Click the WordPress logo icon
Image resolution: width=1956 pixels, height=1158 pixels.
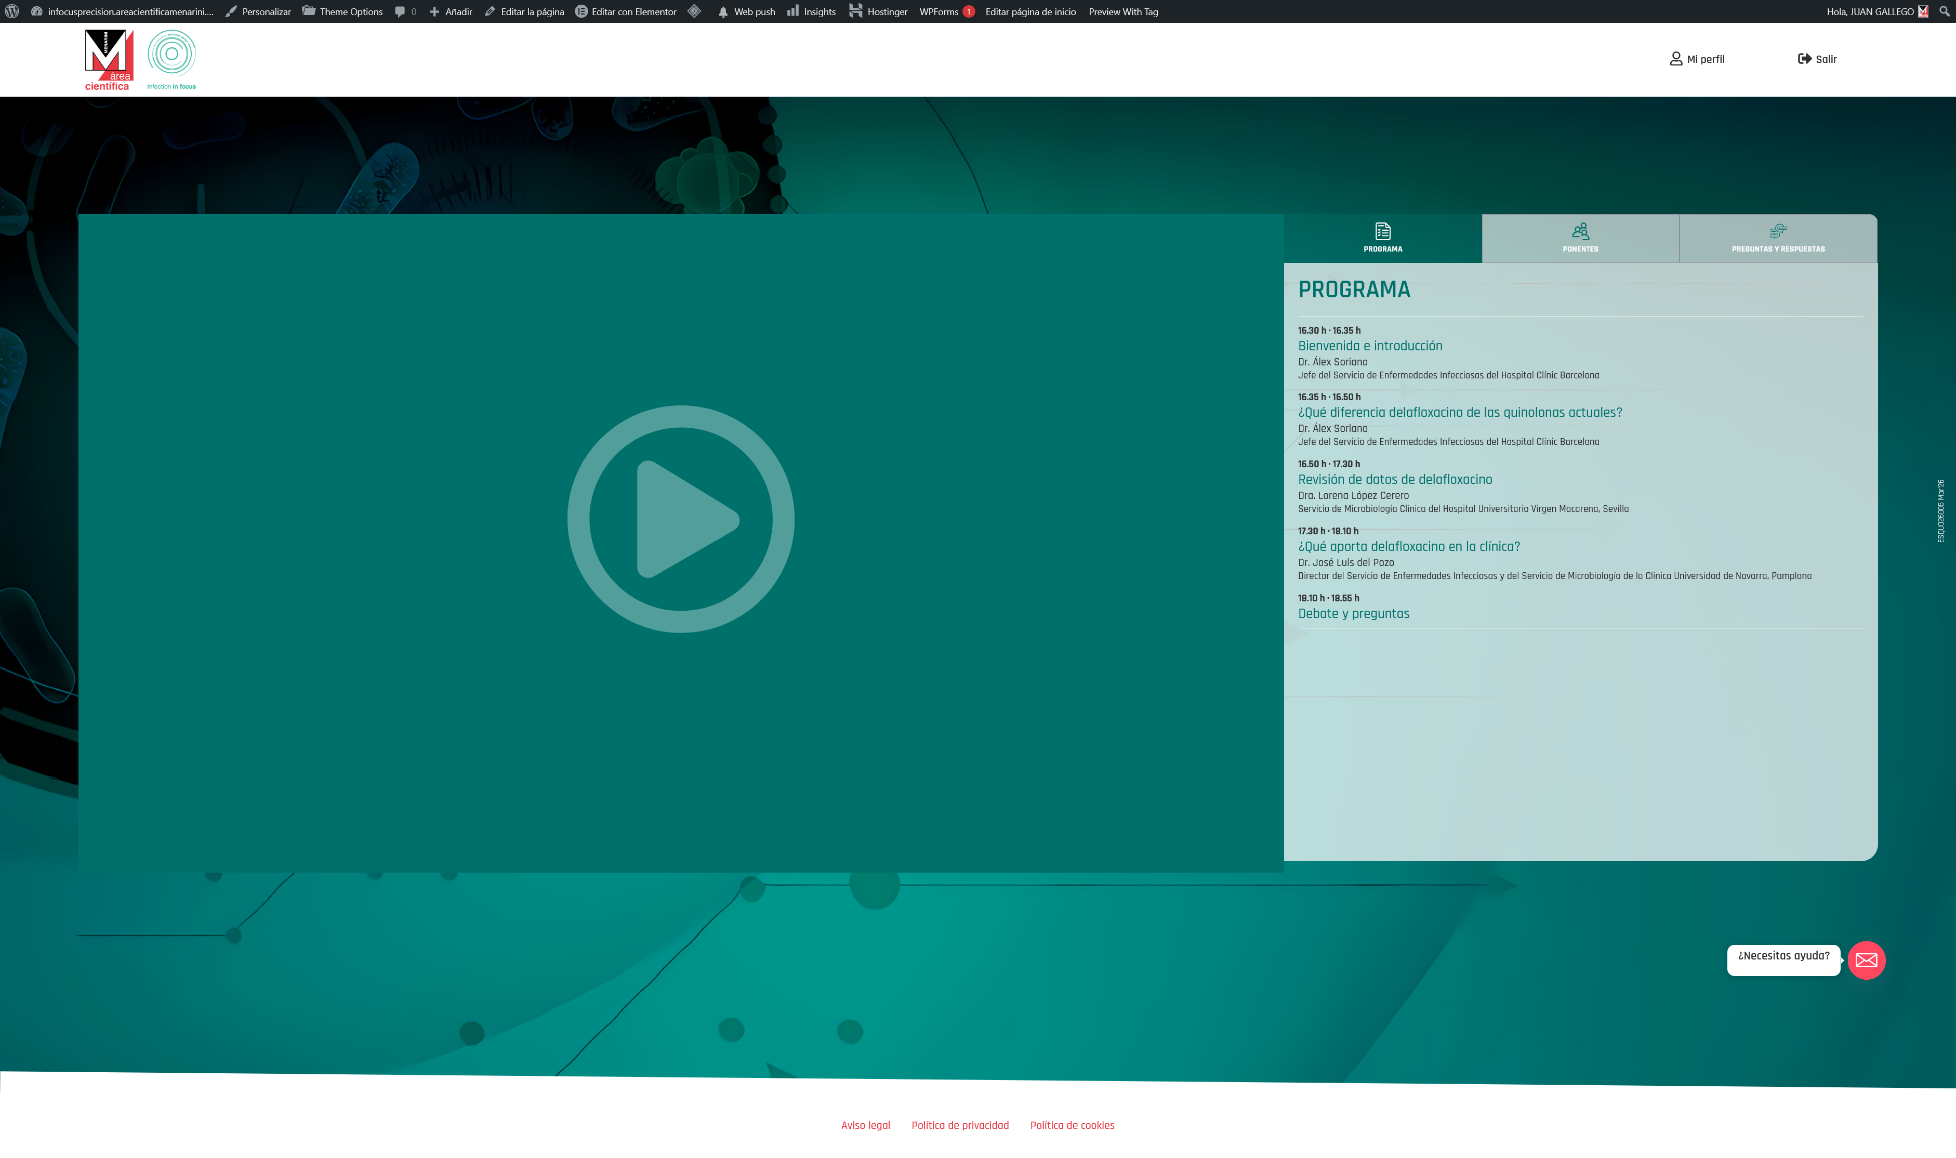tap(12, 11)
